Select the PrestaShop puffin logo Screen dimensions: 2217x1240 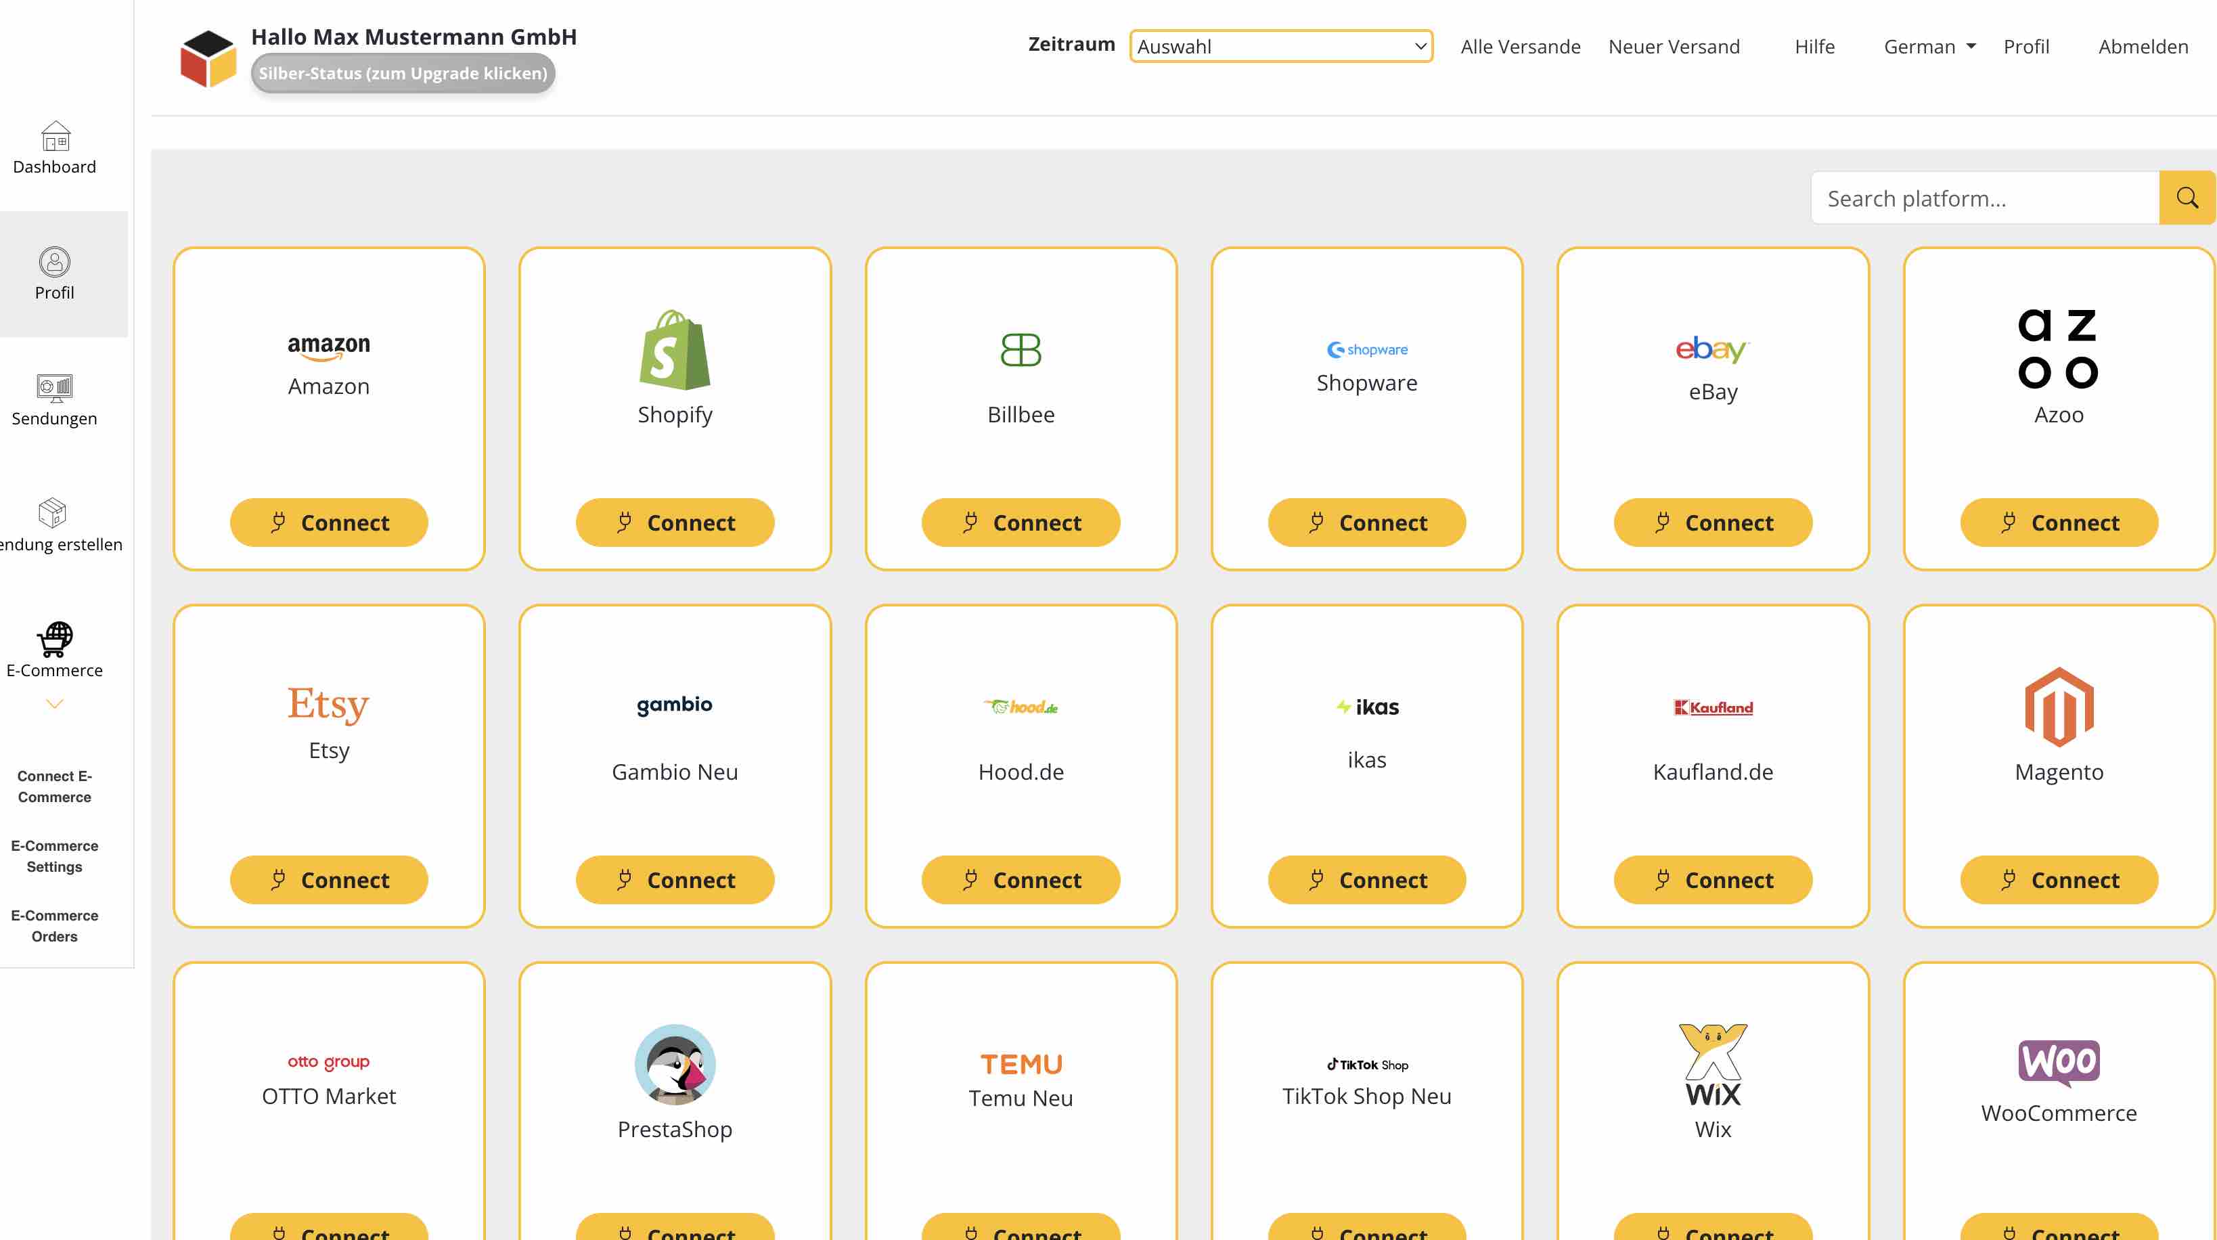675,1065
